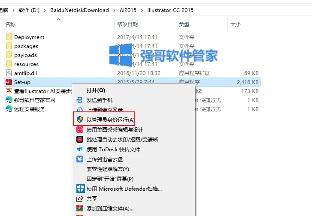Click the 173 KB size cell
The width and height of the screenshot is (312, 216).
pos(250,91)
